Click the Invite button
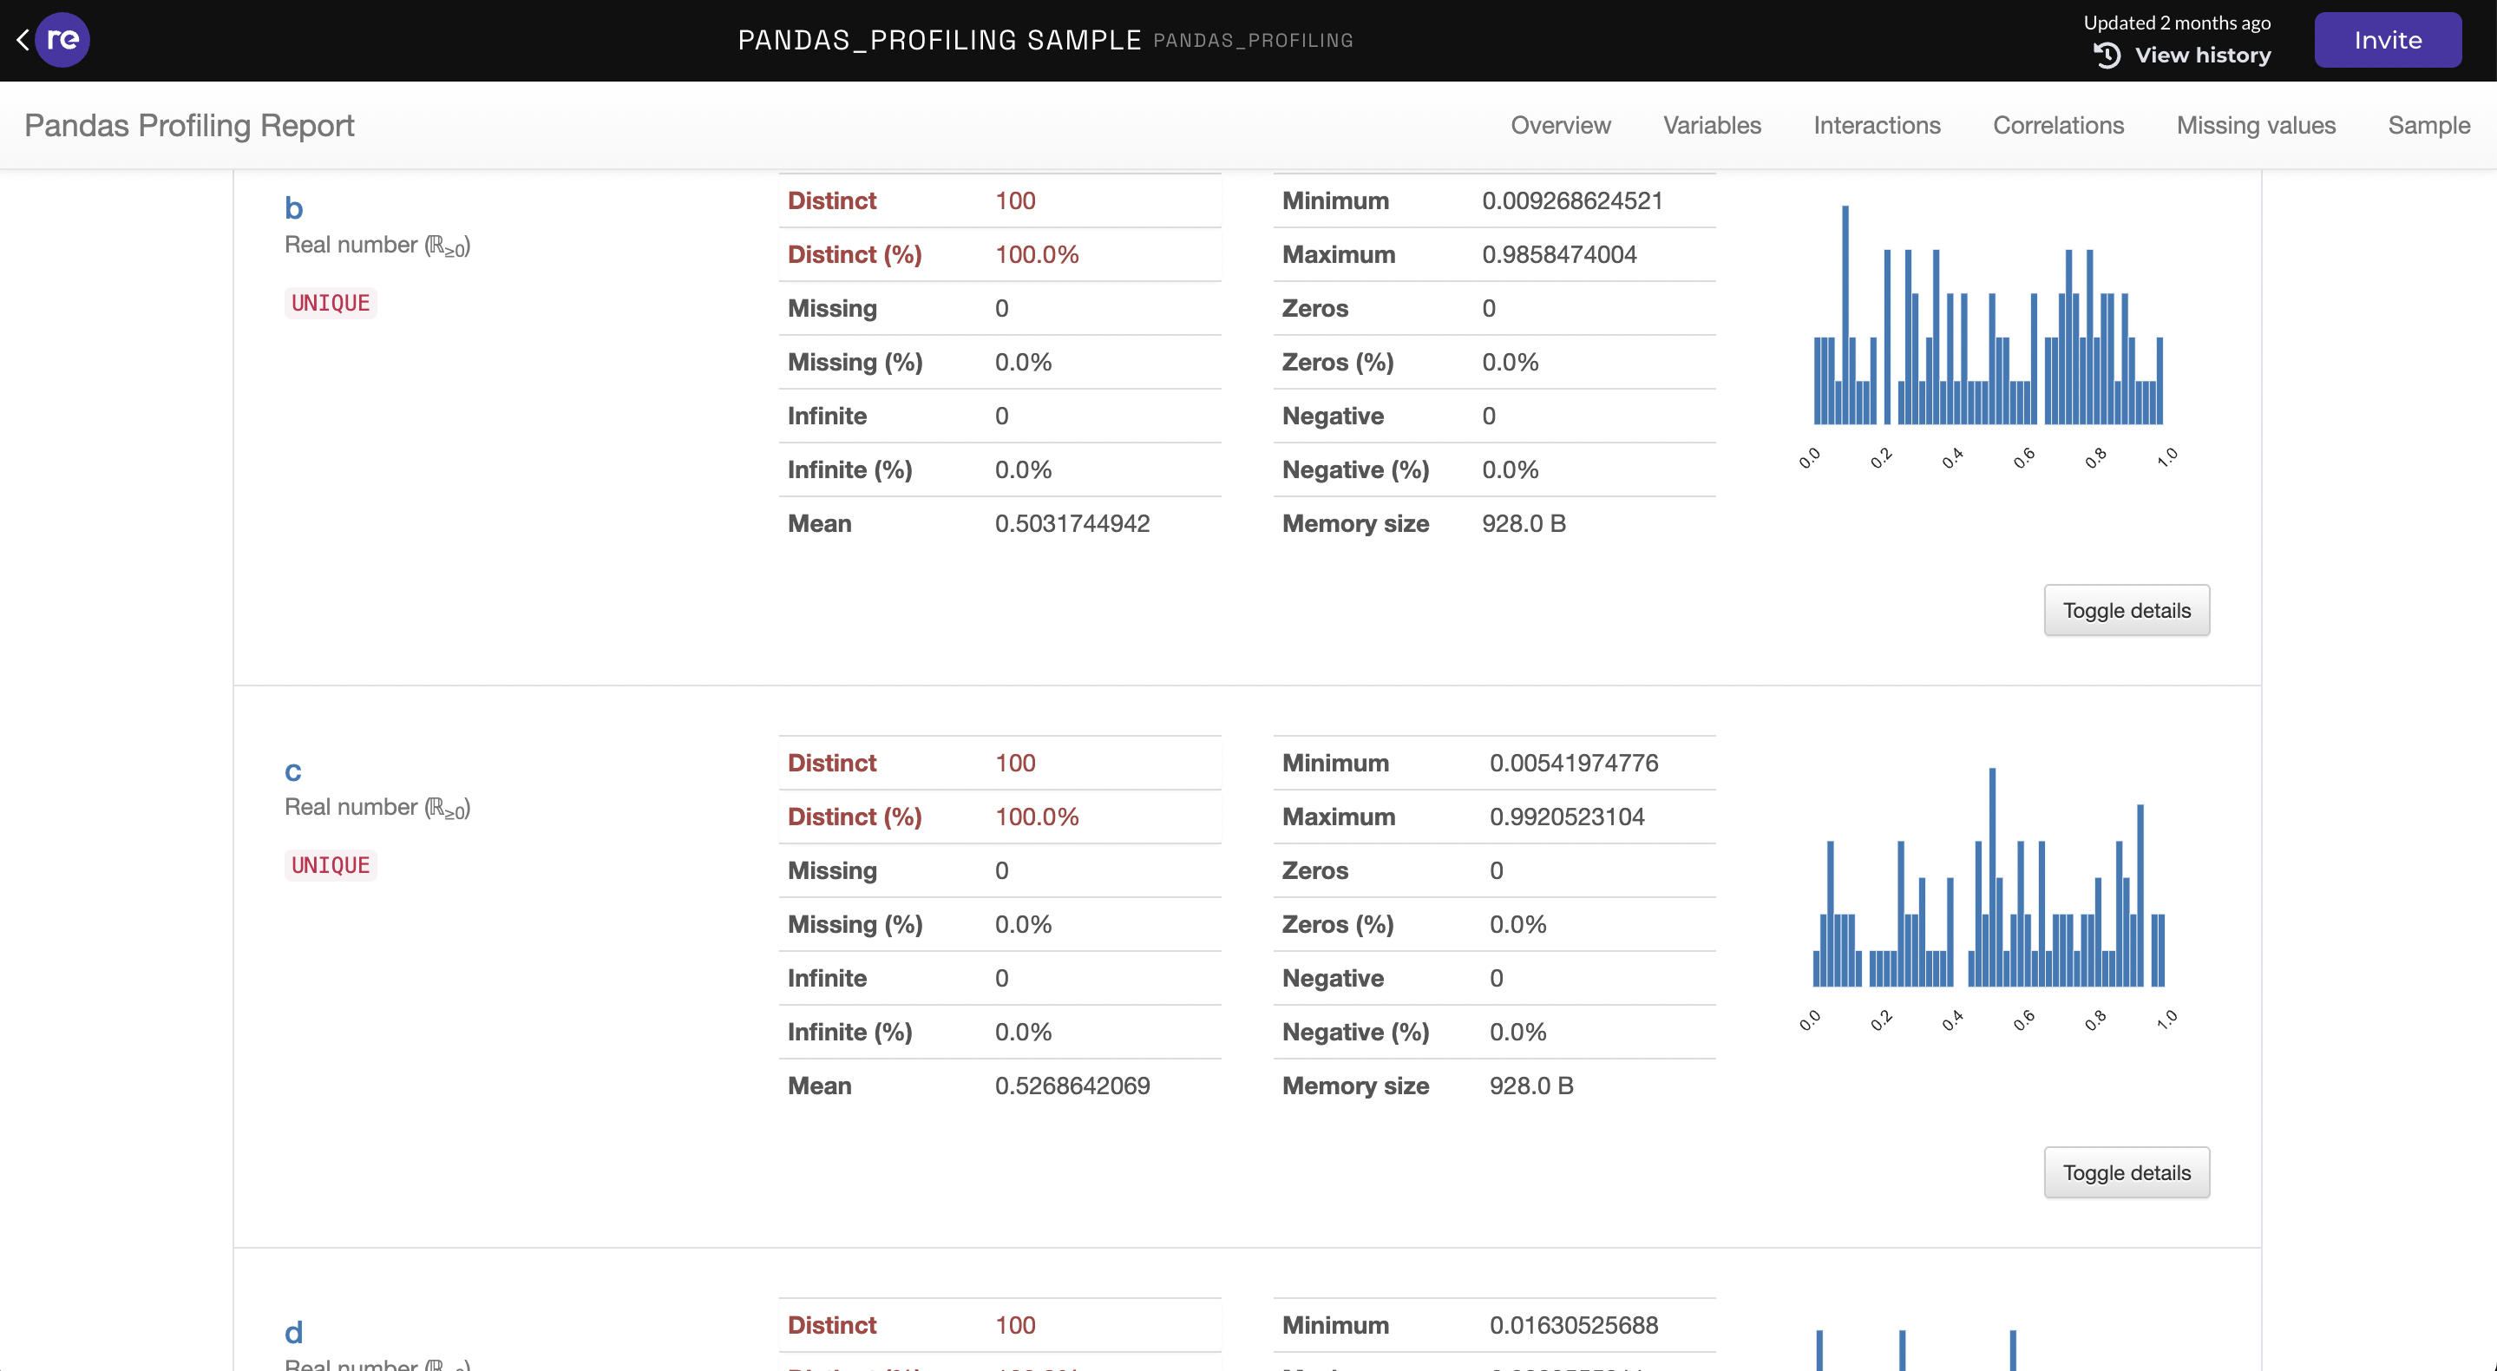Screen dimensions: 2497x1371 (2388, 40)
